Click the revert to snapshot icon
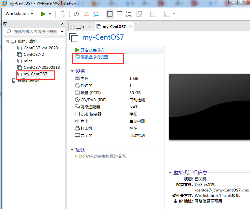 click(x=86, y=14)
